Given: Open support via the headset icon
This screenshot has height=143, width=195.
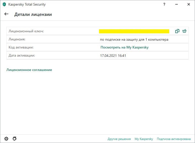Looking at the screenshot, I should click(x=15, y=139).
